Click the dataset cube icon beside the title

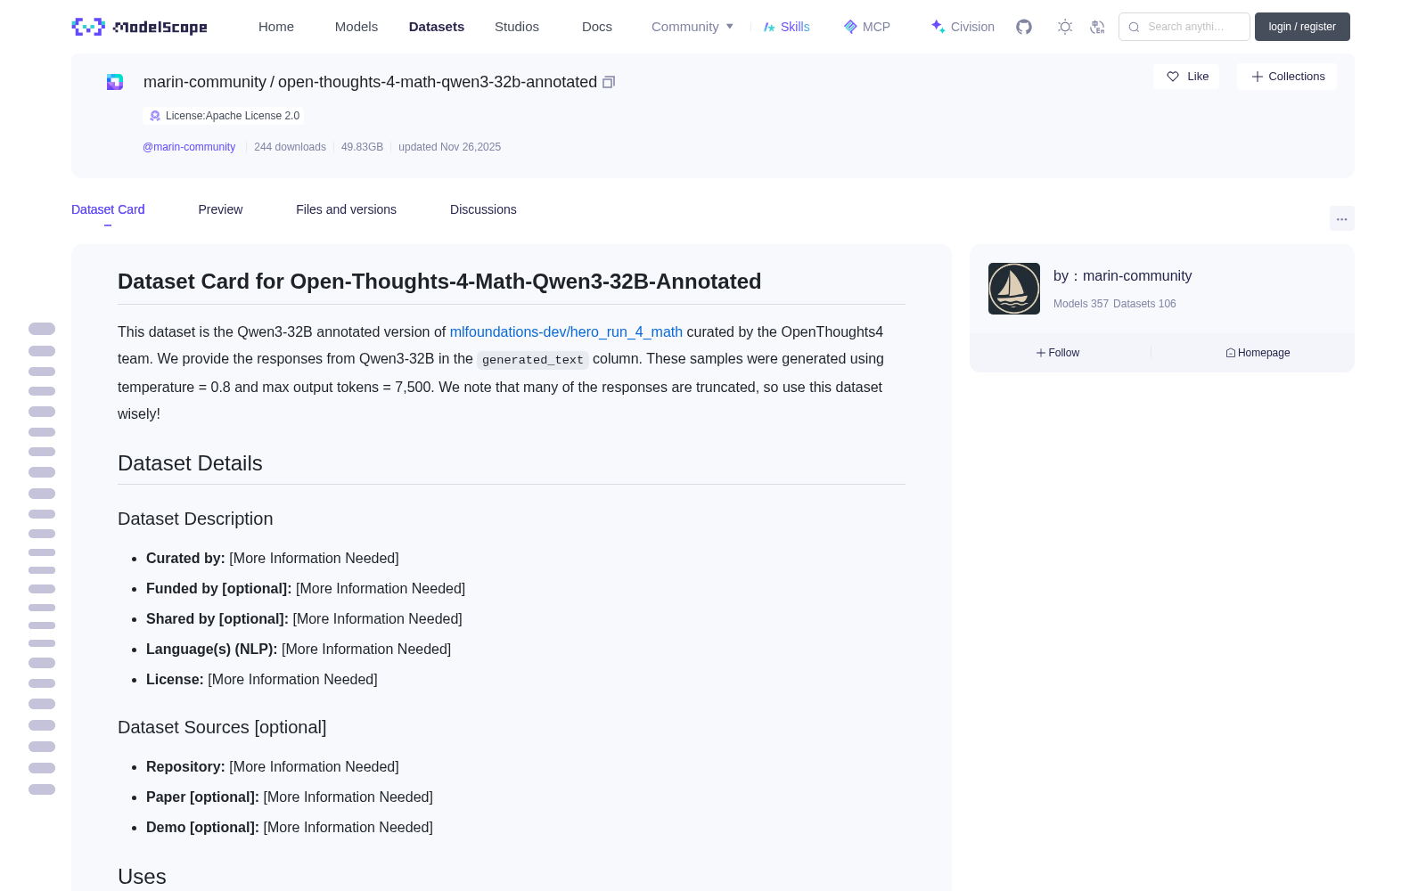click(115, 82)
